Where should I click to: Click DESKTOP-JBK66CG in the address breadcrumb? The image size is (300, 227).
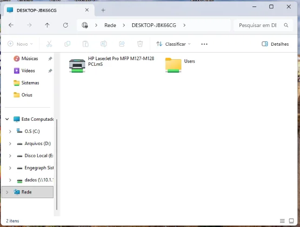tap(154, 25)
